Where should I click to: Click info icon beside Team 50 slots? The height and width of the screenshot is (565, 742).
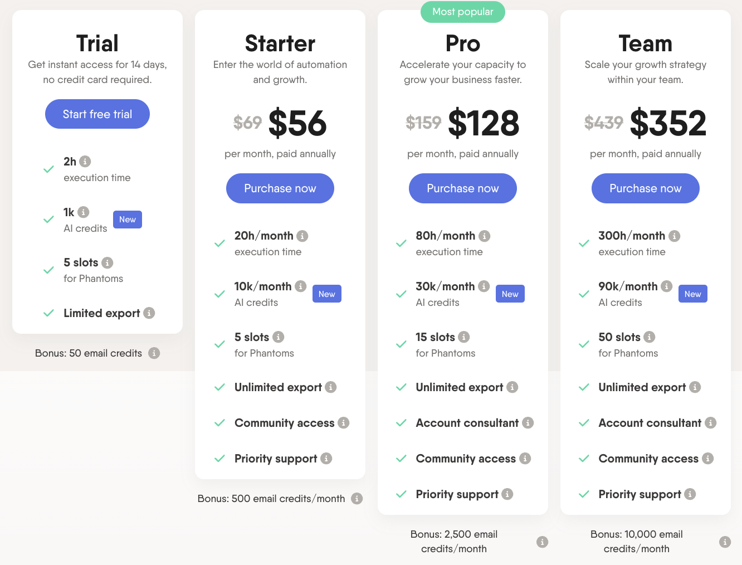650,337
